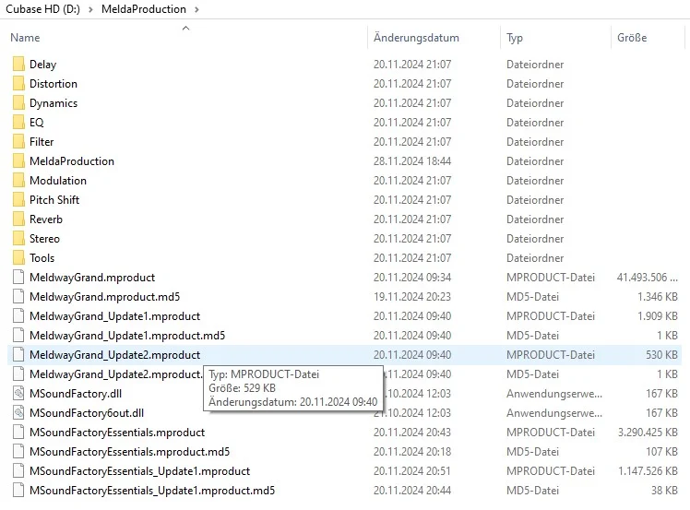Screen dimensions: 690x510
Task: Select the Delay folder name
Action: point(43,65)
